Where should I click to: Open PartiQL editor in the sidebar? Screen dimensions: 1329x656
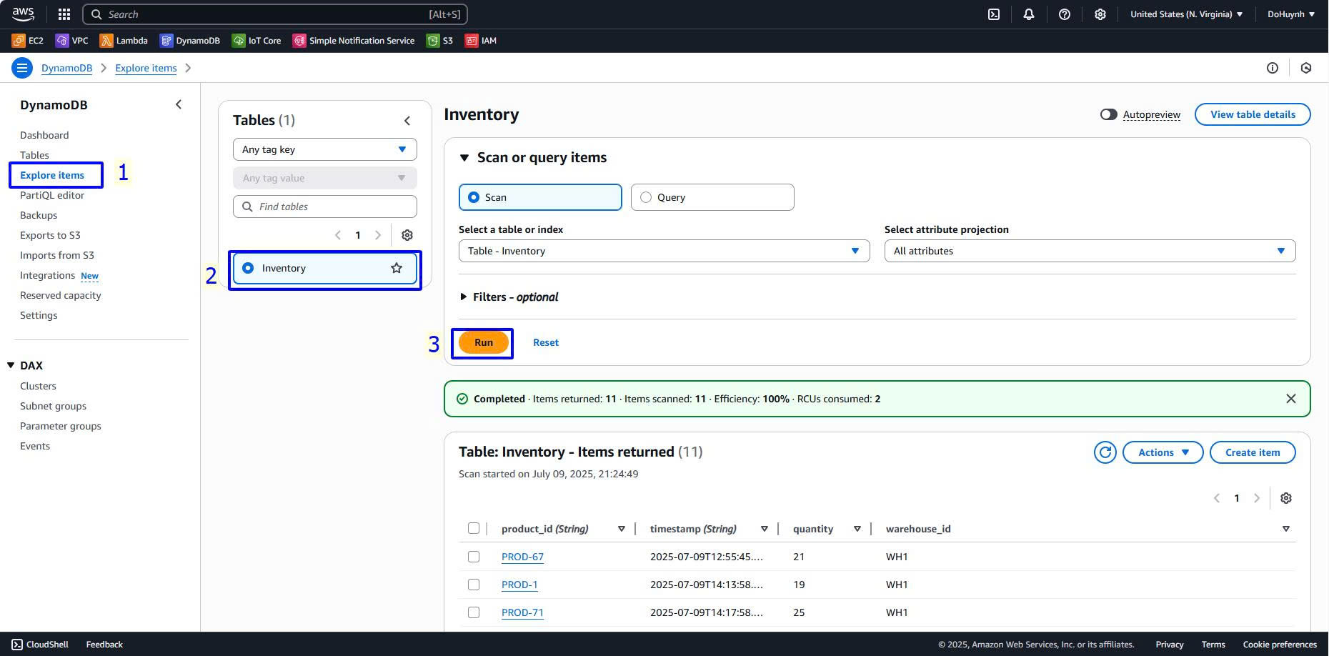(x=52, y=195)
